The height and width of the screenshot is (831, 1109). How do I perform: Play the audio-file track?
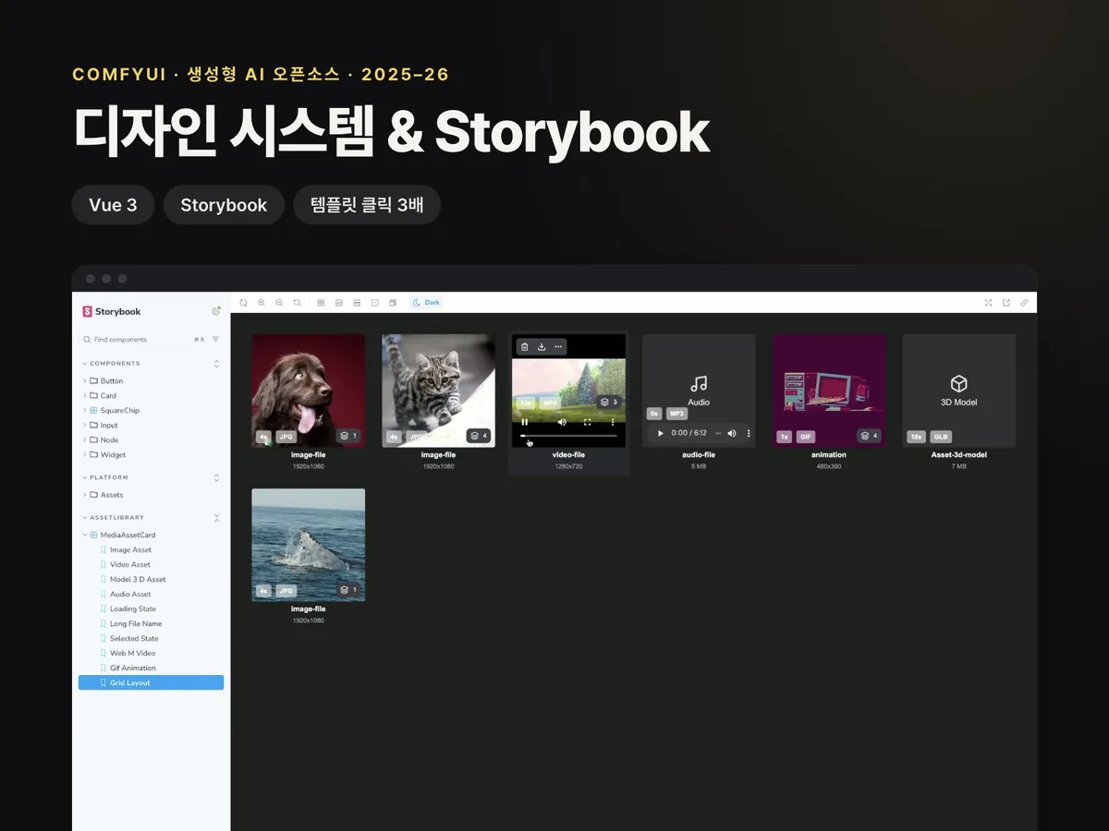tap(660, 433)
